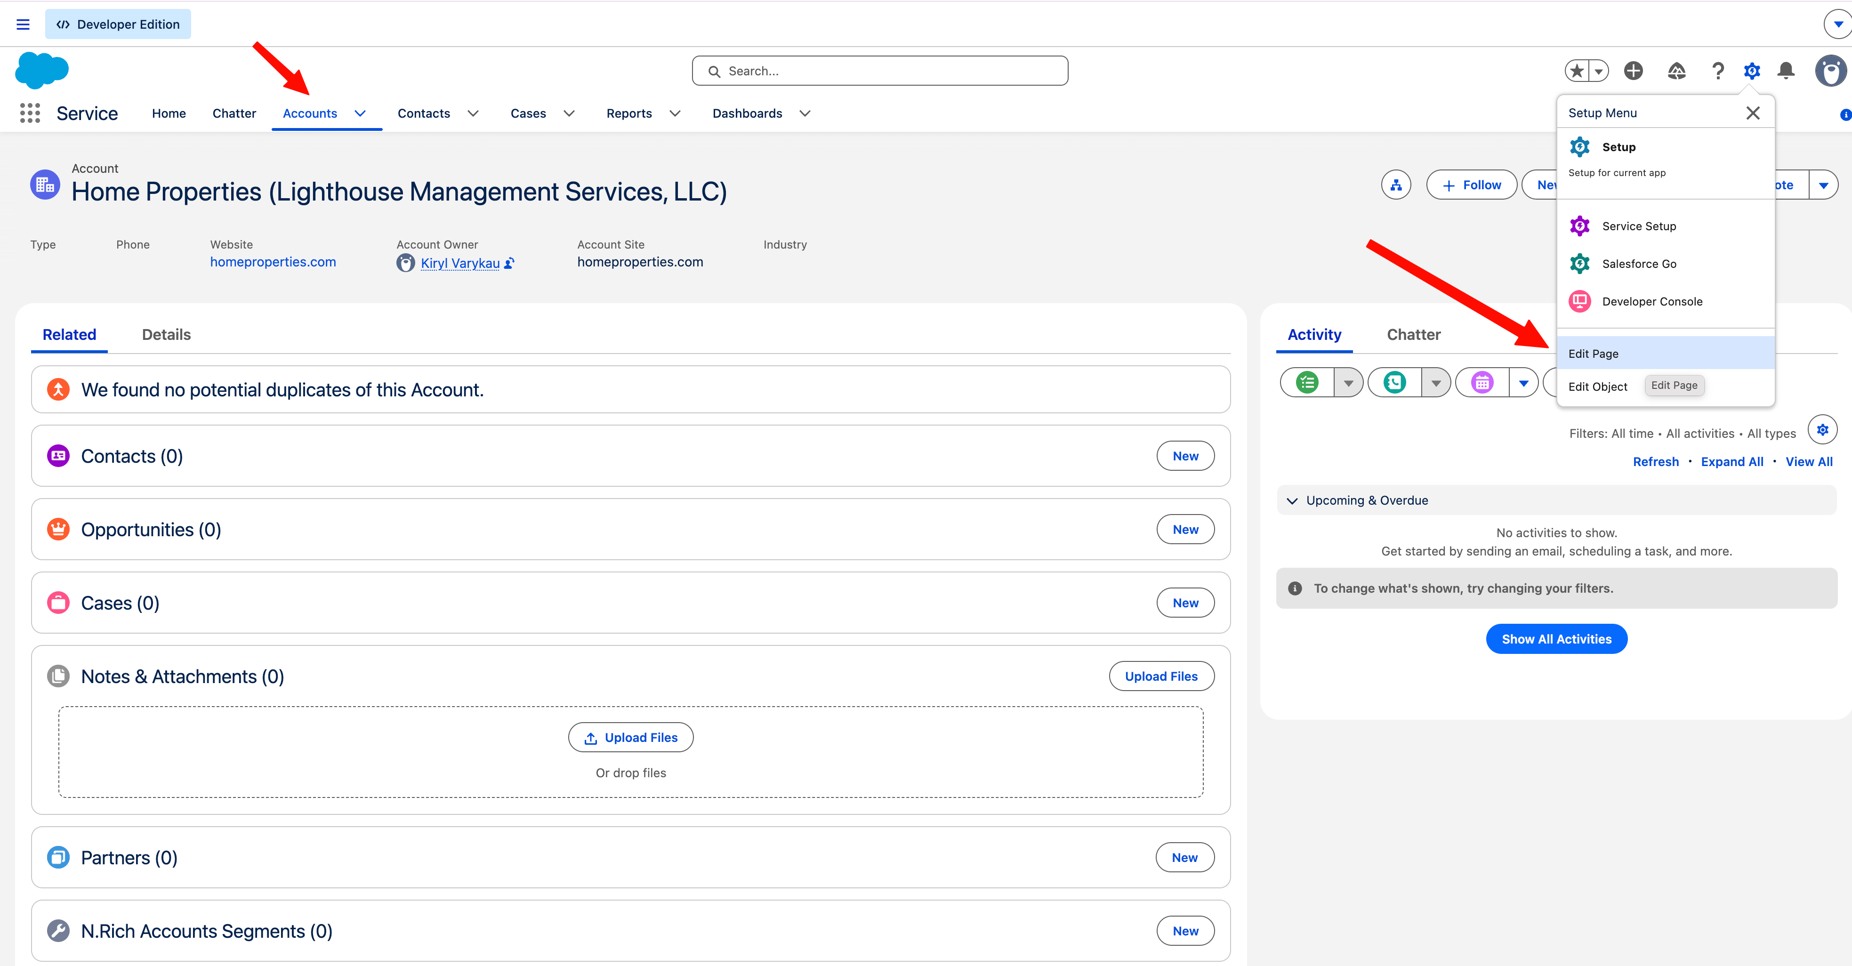1852x966 pixels.
Task: Click the Log a Call phone icon
Action: 1395,382
